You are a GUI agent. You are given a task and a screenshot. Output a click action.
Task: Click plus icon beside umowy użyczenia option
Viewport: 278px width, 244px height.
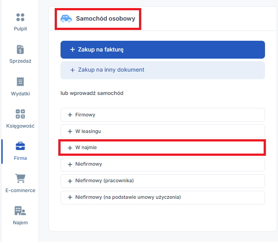70,197
